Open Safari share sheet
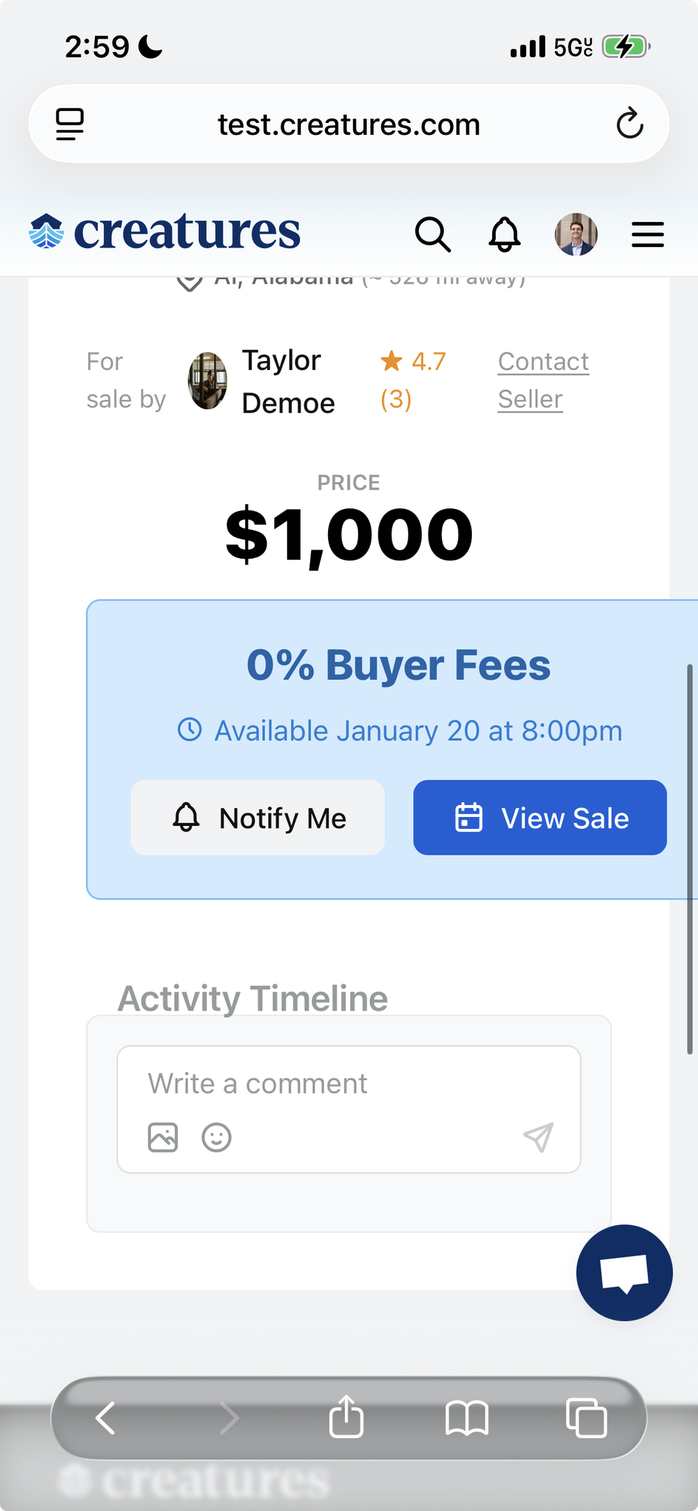The image size is (698, 1511). [x=346, y=1417]
